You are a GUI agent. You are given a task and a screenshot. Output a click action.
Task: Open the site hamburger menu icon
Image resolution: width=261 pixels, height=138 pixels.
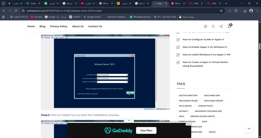206,26
